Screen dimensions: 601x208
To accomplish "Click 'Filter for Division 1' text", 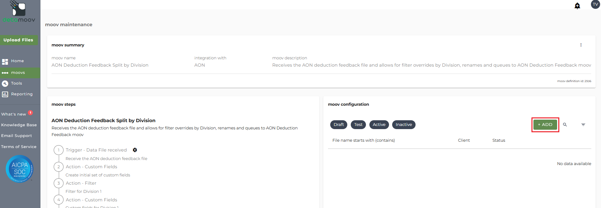I will [x=83, y=192].
